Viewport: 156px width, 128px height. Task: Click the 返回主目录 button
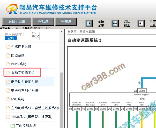tap(17, 21)
